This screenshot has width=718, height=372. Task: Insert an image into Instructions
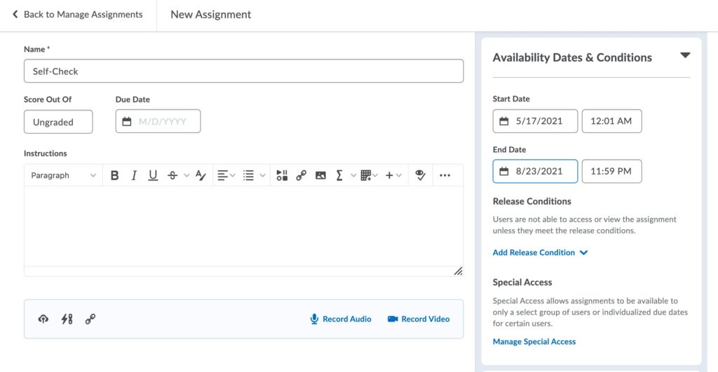[x=320, y=176]
